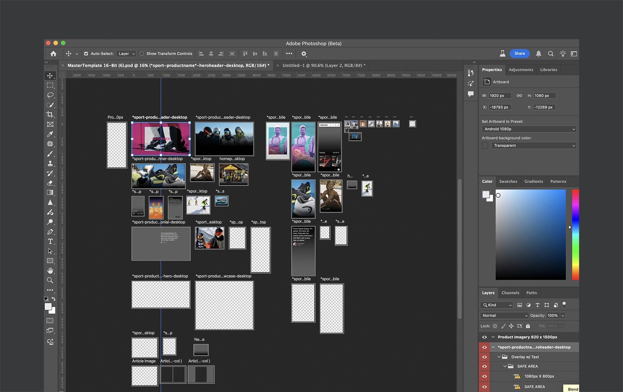Select the Rectangular Marquee tool
The width and height of the screenshot is (623, 392).
click(x=50, y=85)
